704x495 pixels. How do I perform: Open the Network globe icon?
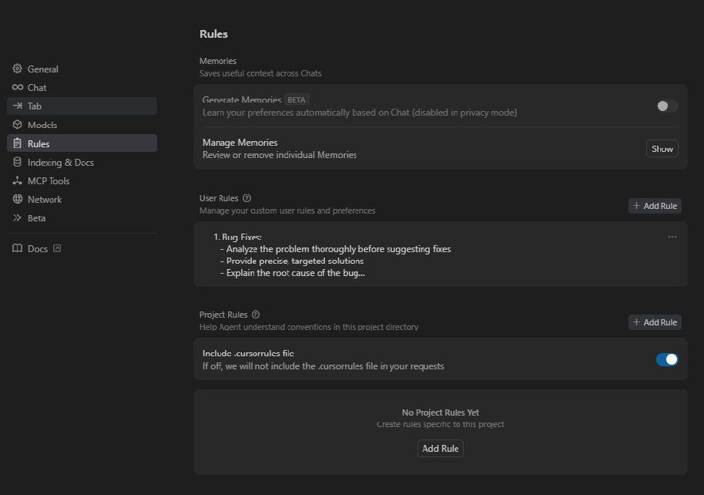[16, 199]
